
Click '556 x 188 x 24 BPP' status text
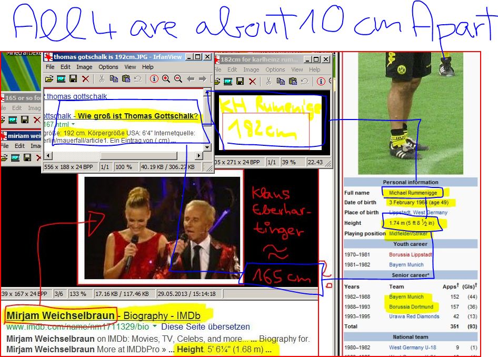pos(68,167)
